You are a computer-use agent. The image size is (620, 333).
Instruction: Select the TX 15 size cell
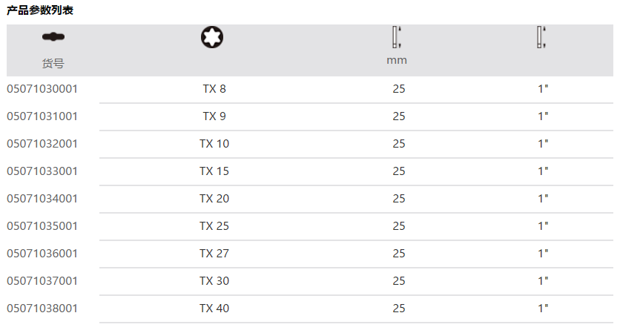pyautogui.click(x=214, y=171)
